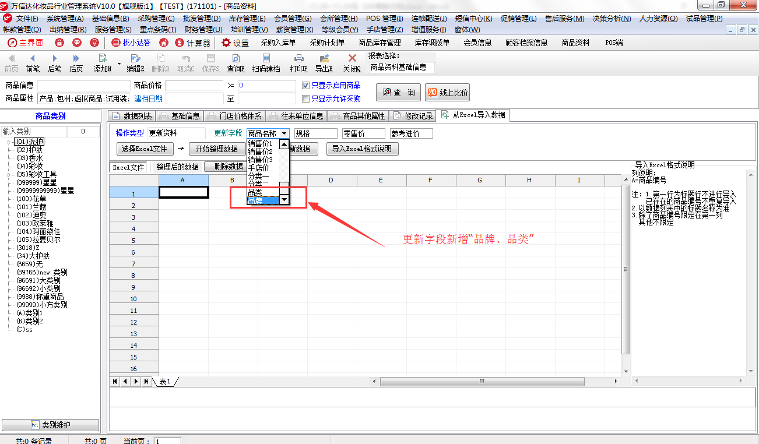Click 开始整理数据 button
Viewport: 759px width, 444px height.
pos(217,149)
